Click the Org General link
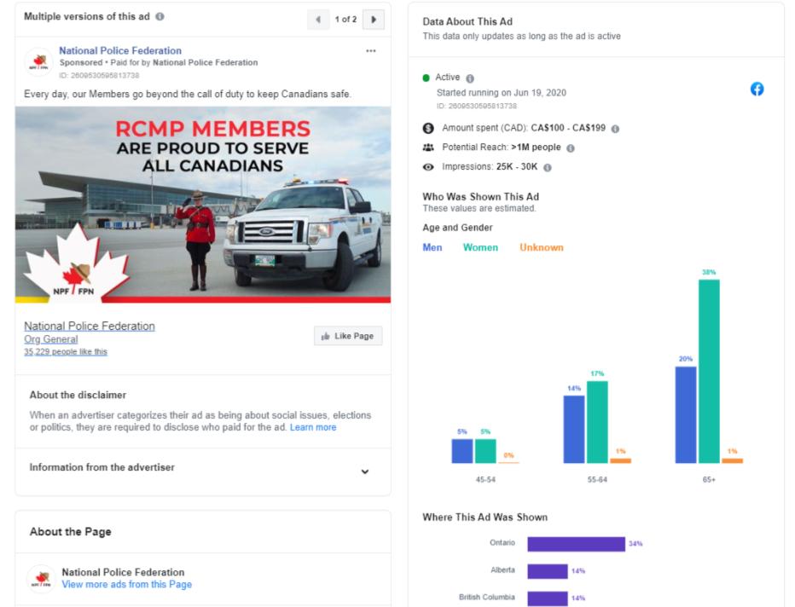The width and height of the screenshot is (795, 607). point(51,339)
